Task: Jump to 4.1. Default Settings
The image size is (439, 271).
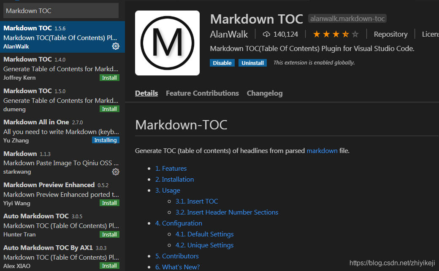Action: (x=204, y=234)
